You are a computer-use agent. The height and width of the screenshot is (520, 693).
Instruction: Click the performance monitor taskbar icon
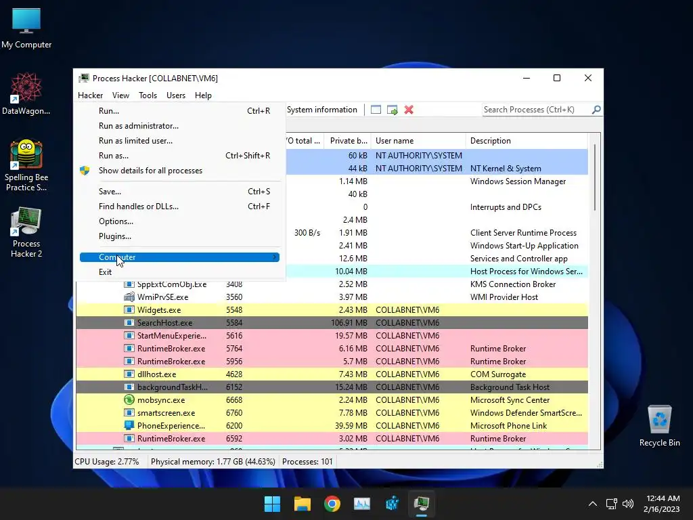coord(362,504)
